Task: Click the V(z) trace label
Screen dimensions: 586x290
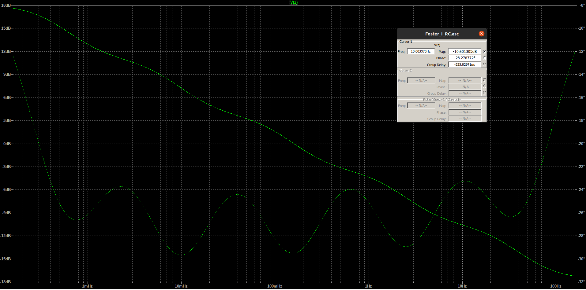Action: tap(294, 2)
